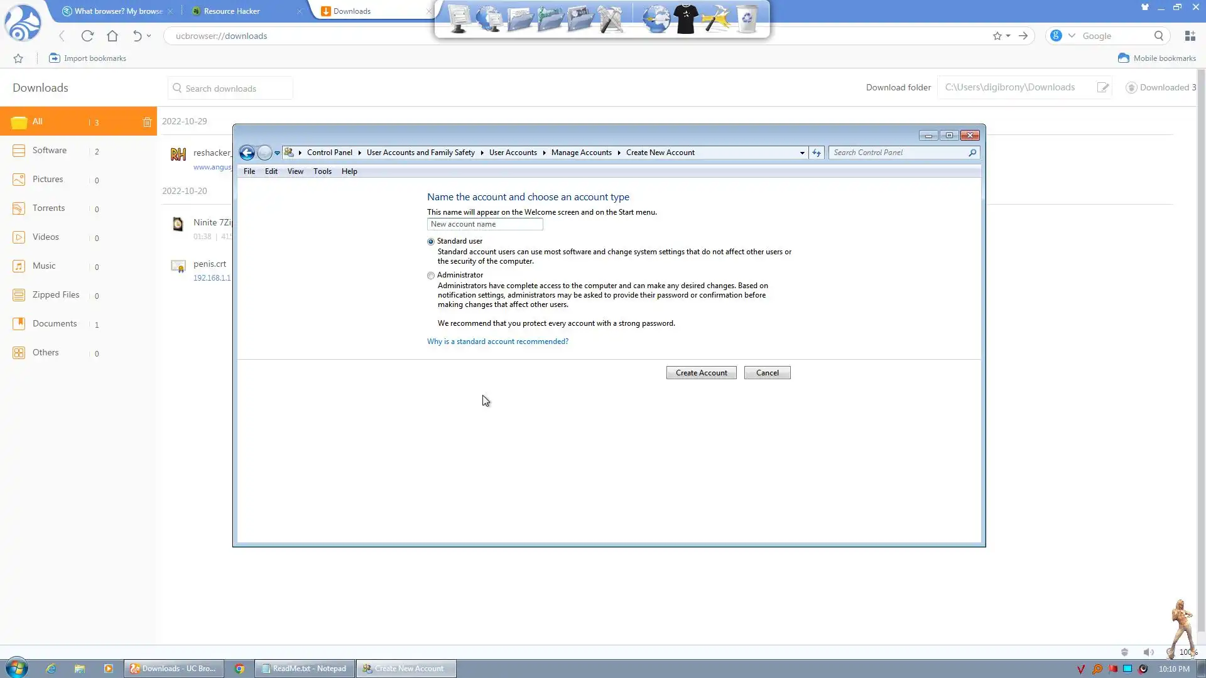Go to browser home page icon

112,36
